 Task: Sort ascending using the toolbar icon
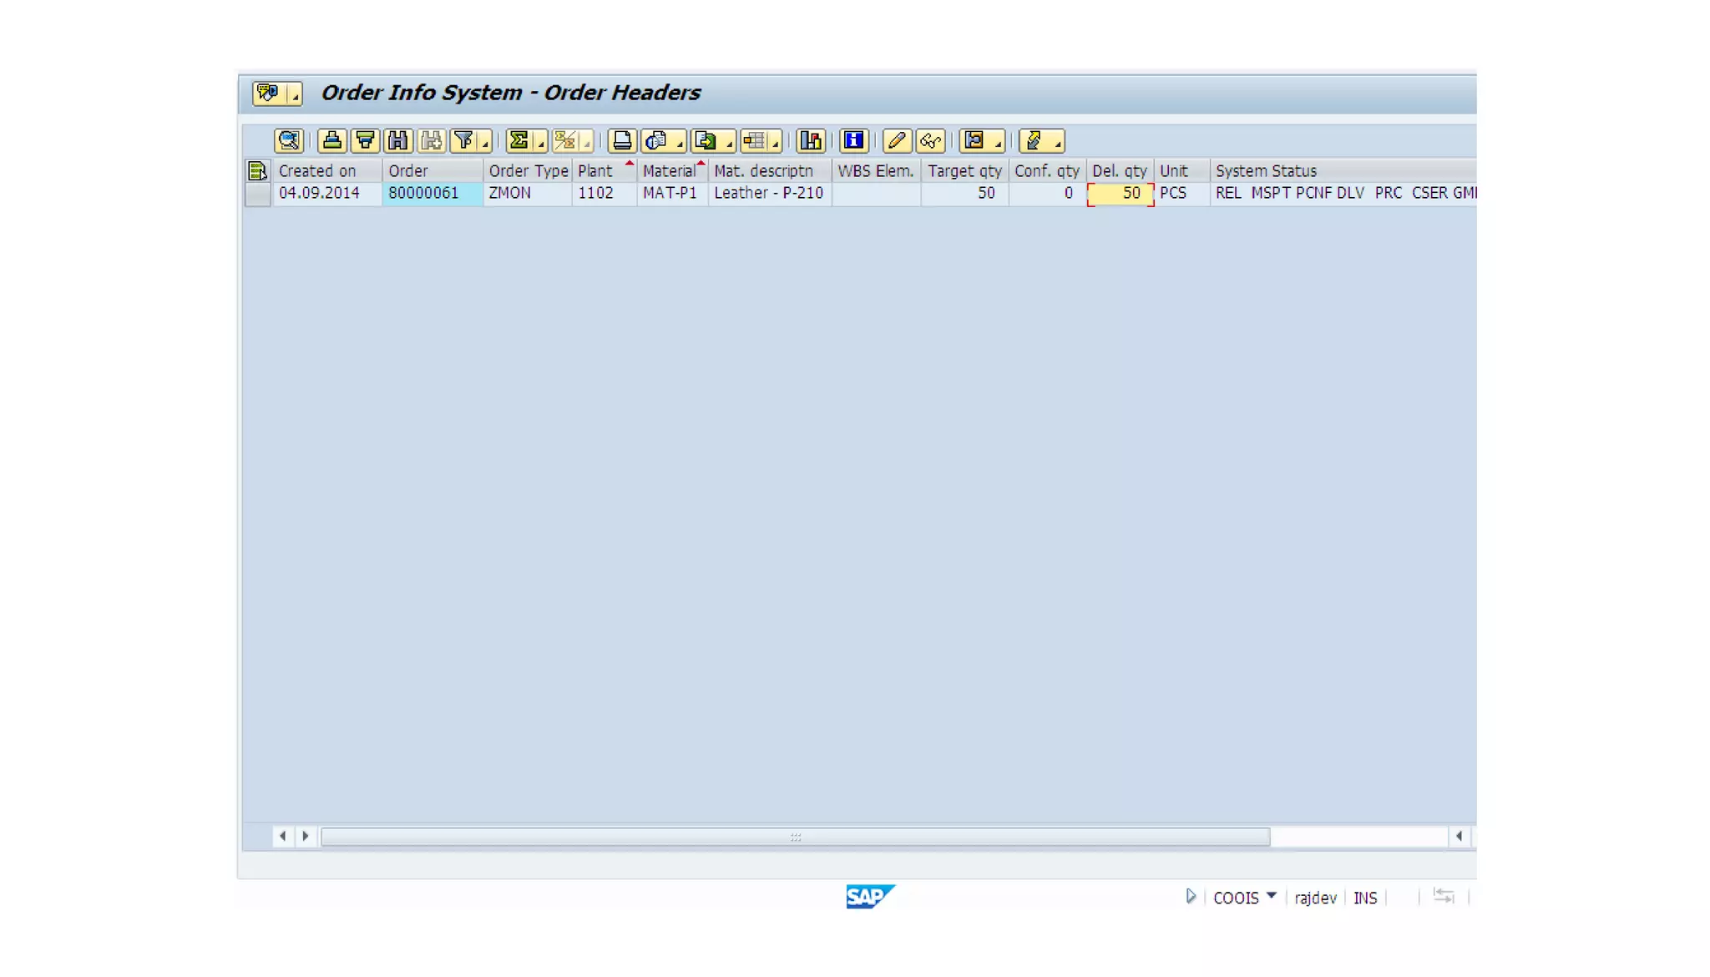332,140
